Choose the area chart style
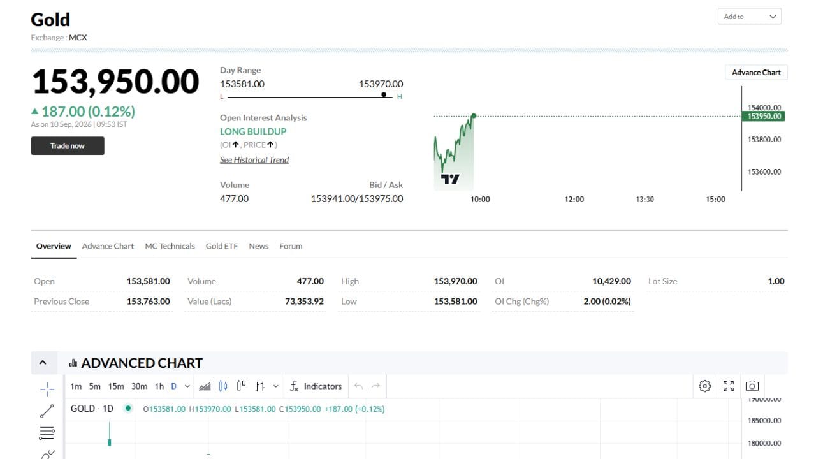Screen dimensions: 816x459 point(205,386)
